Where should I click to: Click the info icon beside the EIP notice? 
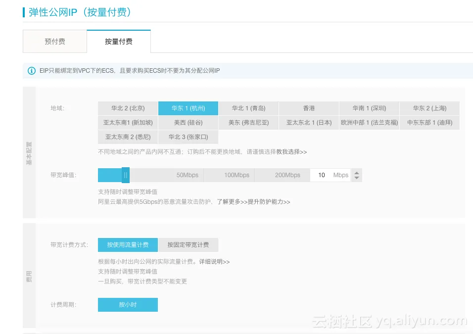[31, 71]
